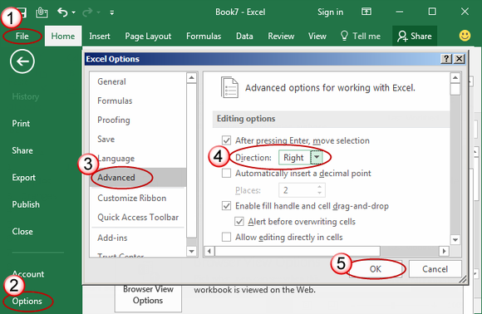Click options pane scroll up arrow
482x314 pixels.
(455, 78)
